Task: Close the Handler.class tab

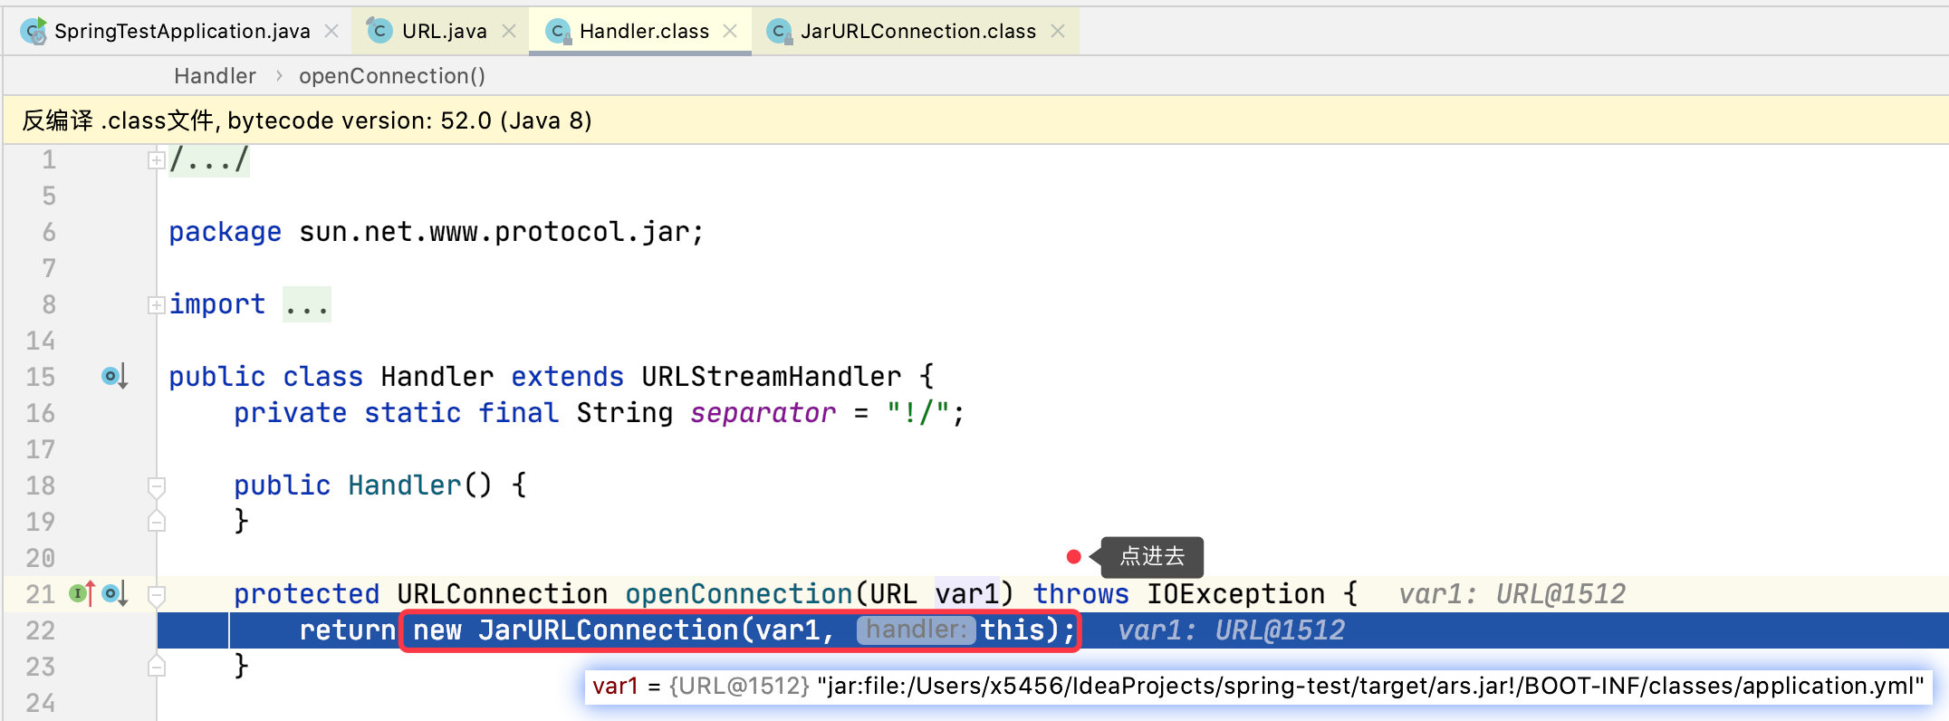Action: [730, 31]
